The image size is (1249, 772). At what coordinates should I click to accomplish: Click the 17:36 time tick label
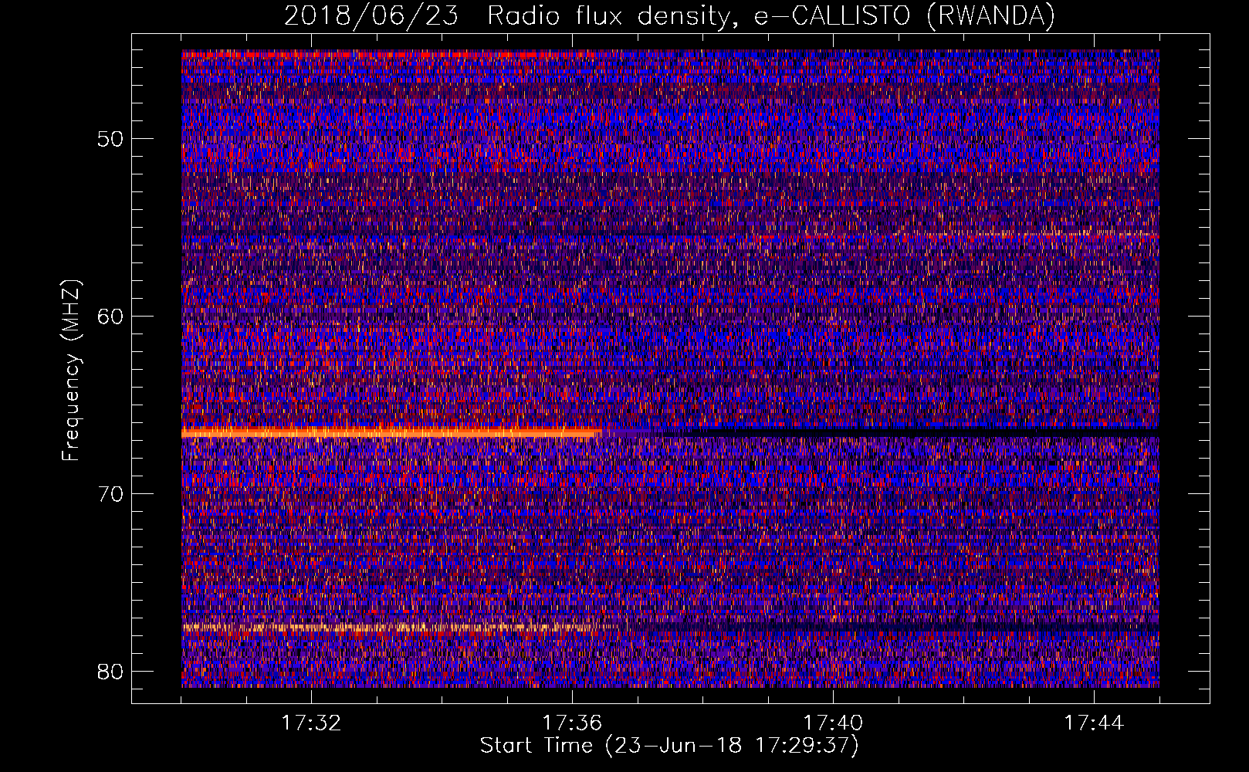click(x=572, y=723)
